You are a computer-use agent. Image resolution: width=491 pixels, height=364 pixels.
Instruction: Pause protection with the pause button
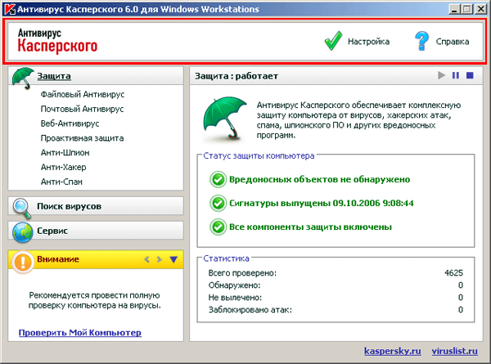456,75
